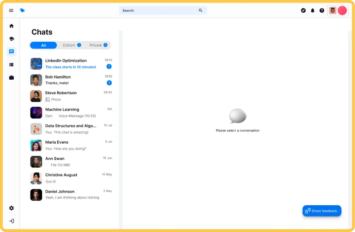The image size is (355, 232).
Task: Click Christine August's avatar
Action: click(36, 178)
